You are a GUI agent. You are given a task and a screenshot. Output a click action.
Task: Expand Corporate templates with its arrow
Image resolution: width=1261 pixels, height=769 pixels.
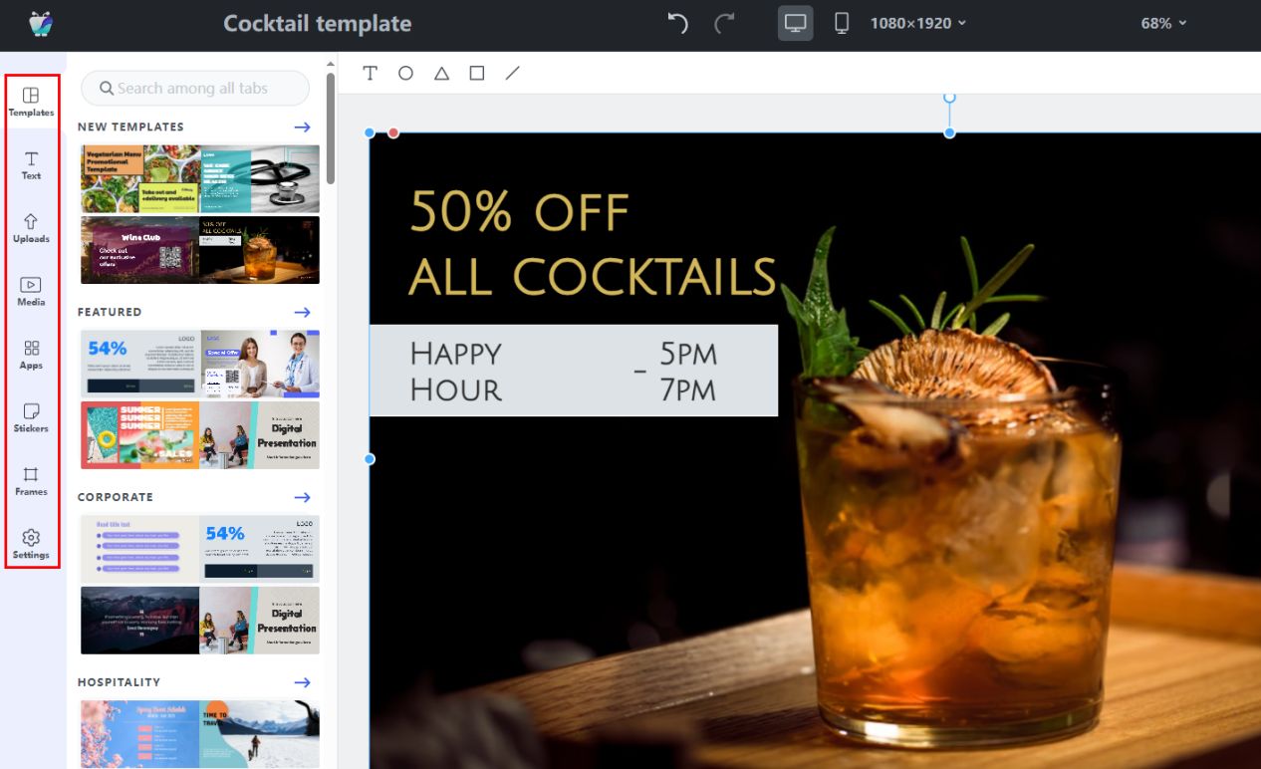point(302,498)
